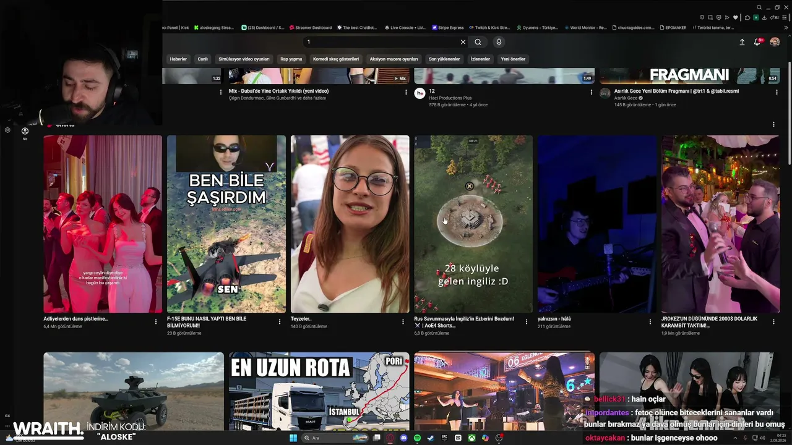Select the Aksiyon-macera oyunları chip
This screenshot has width=792, height=445.
pyautogui.click(x=394, y=59)
